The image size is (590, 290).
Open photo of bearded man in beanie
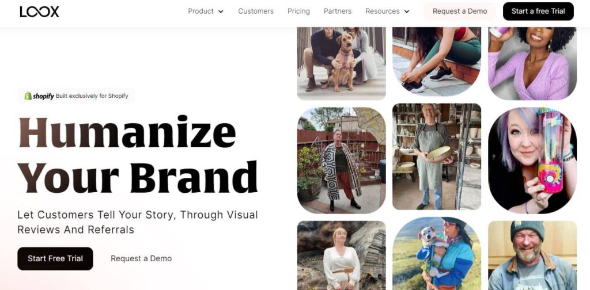[532, 255]
